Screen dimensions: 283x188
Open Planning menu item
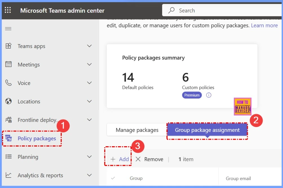pyautogui.click(x=28, y=157)
